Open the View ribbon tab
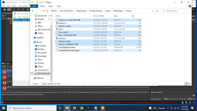The height and width of the screenshot is (111, 197). [x=59, y=6]
